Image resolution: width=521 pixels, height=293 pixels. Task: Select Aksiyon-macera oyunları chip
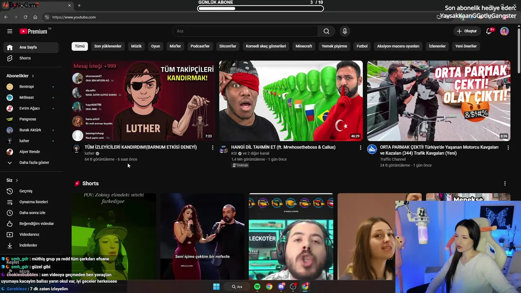pos(398,46)
